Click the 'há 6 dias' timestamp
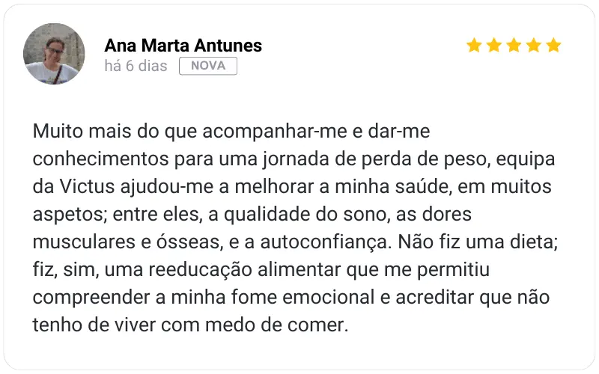 tap(136, 66)
